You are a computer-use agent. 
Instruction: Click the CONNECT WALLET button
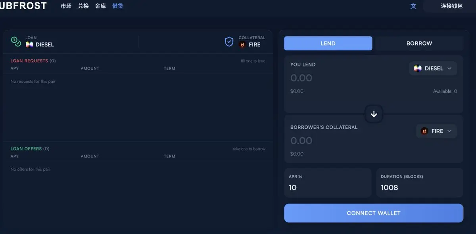(x=374, y=213)
